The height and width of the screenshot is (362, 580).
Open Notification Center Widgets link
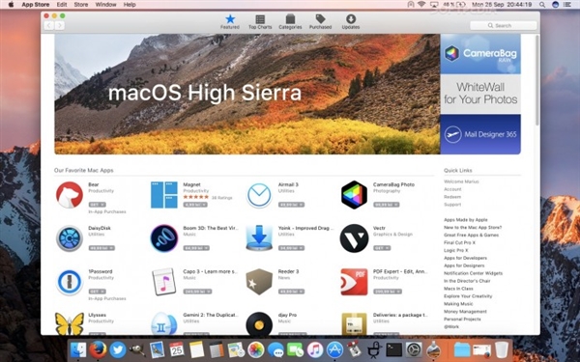tap(473, 273)
